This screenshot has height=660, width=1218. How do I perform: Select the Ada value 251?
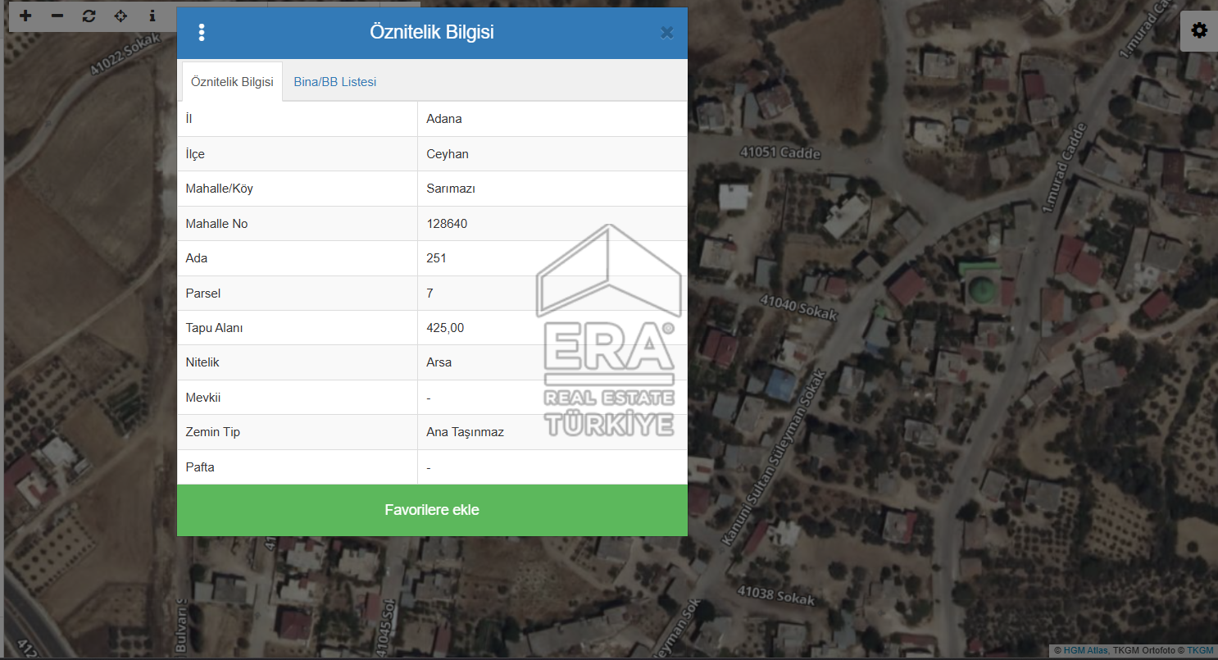[436, 258]
